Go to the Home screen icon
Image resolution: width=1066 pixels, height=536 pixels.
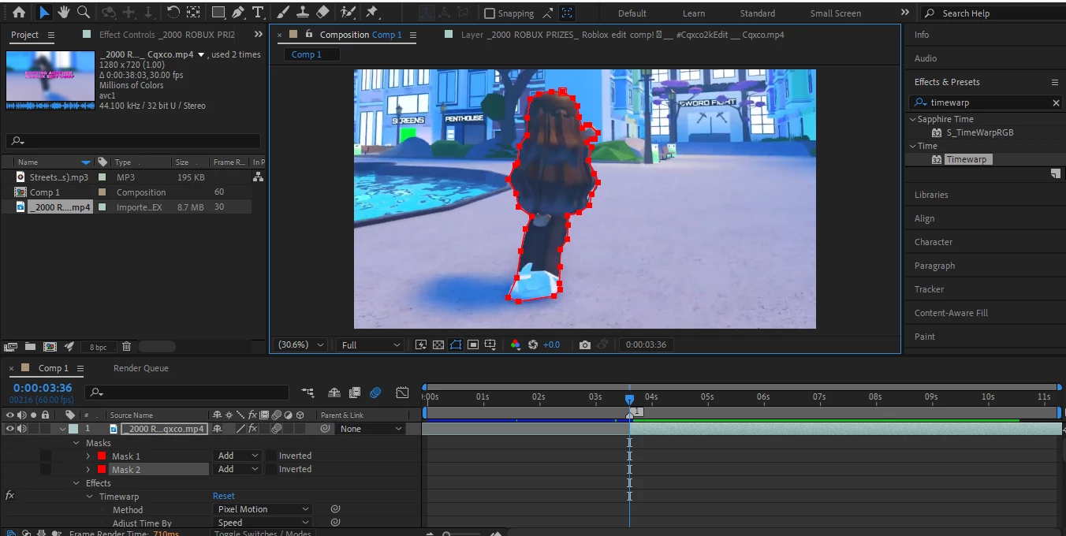(19, 13)
